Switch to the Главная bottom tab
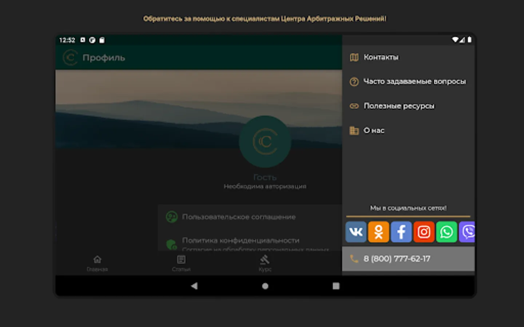 (x=97, y=263)
